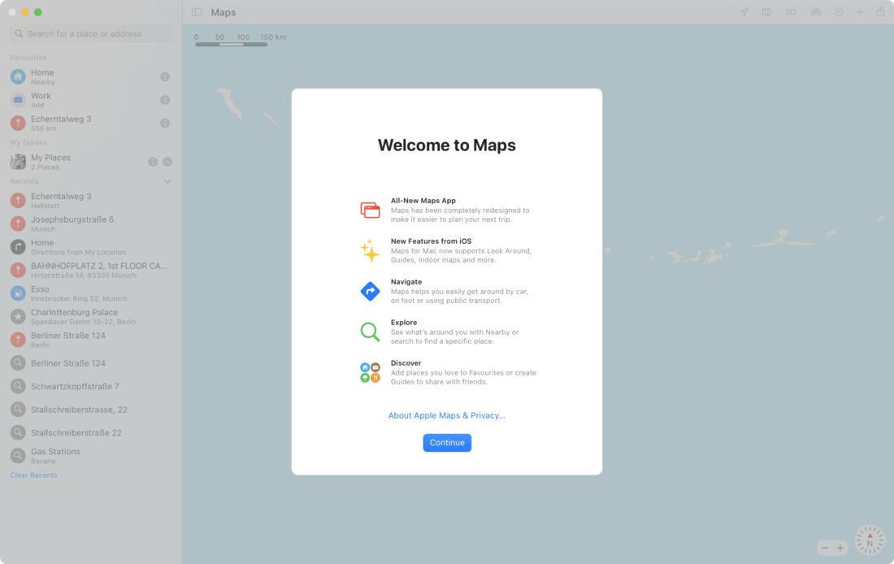Open the My Places guide thumbnail
894x564 pixels.
(18, 162)
